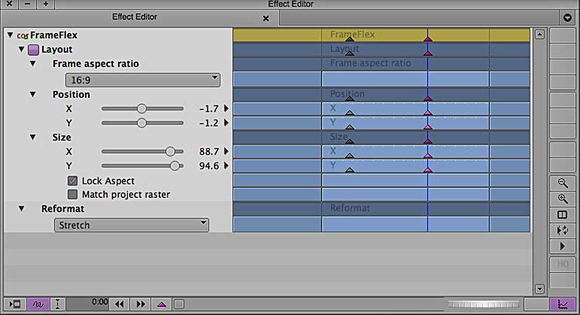Click the purple curve icon in bottom bar

[37, 304]
